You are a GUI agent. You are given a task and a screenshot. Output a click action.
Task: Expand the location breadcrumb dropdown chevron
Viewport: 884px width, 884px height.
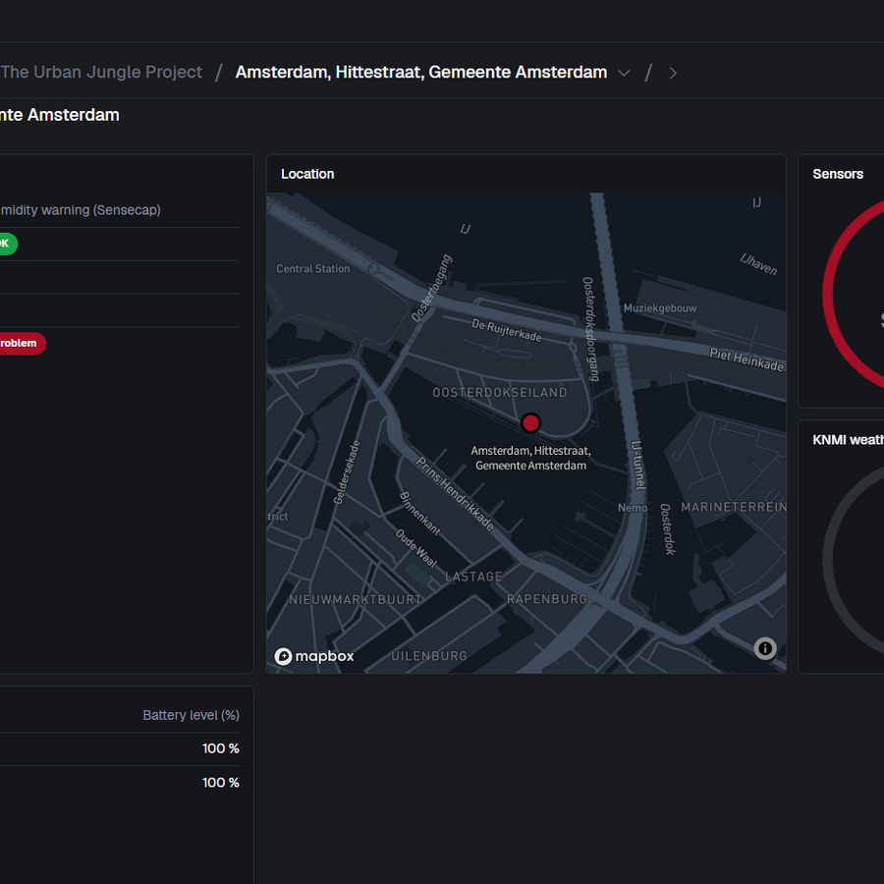(x=624, y=74)
